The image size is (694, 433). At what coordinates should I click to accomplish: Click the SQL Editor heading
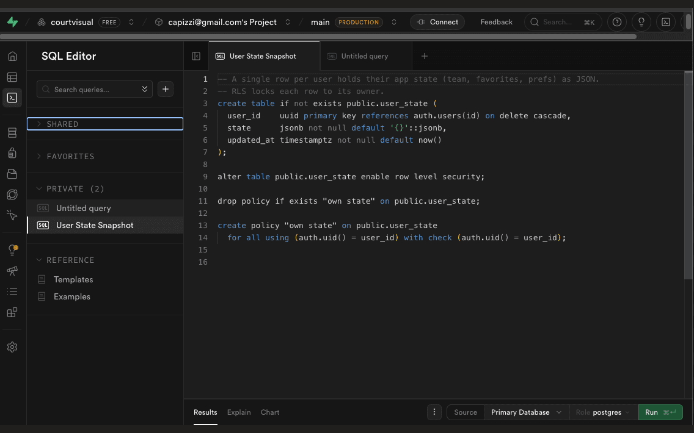click(68, 56)
